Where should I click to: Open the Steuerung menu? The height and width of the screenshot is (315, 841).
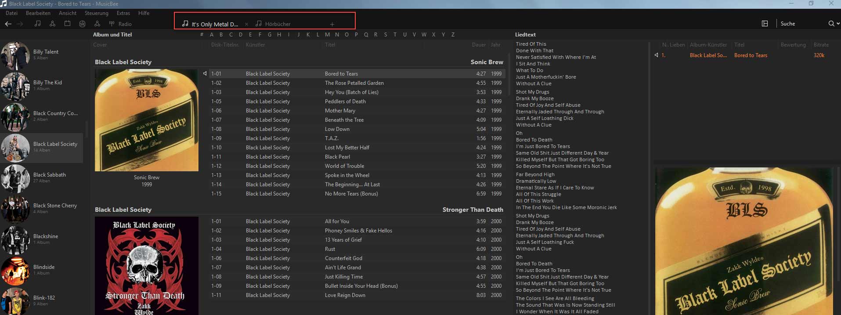(97, 13)
